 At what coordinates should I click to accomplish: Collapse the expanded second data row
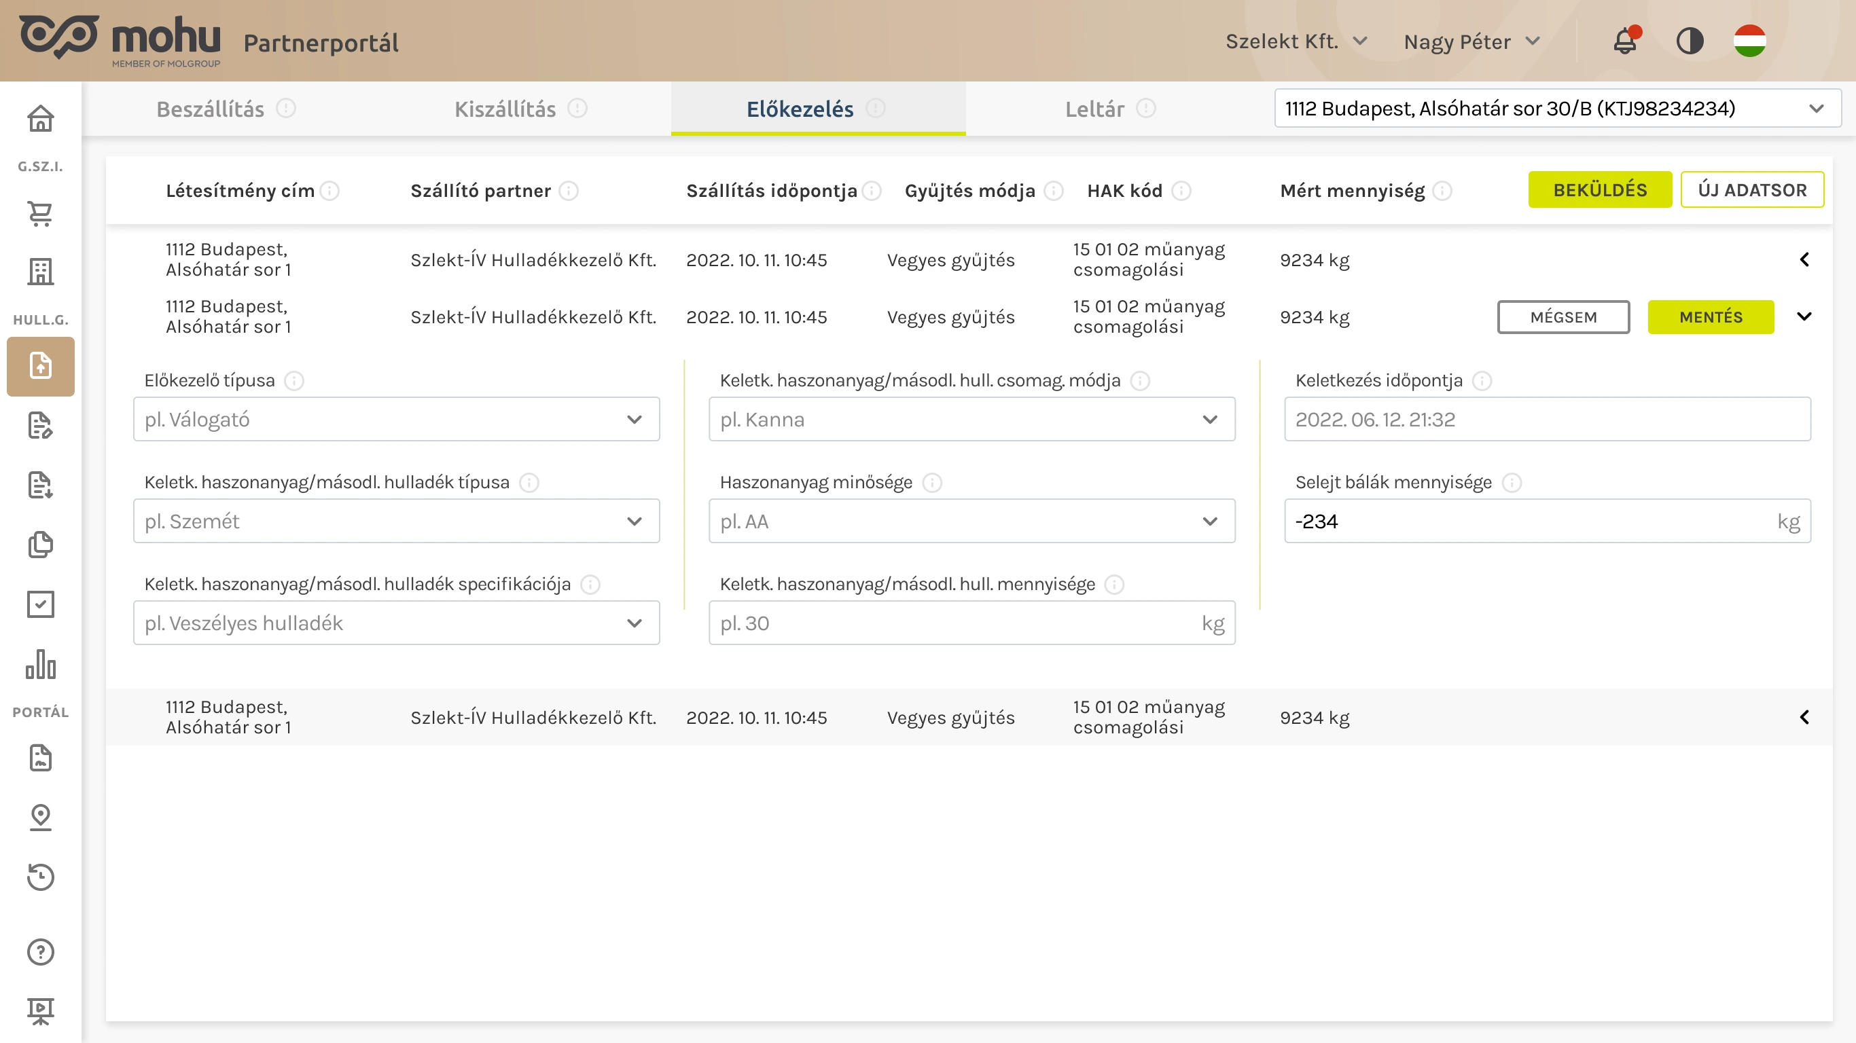[x=1804, y=317]
